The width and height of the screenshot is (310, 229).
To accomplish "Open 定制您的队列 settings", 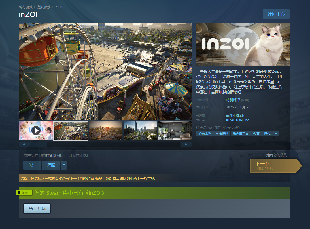I will point(277,155).
